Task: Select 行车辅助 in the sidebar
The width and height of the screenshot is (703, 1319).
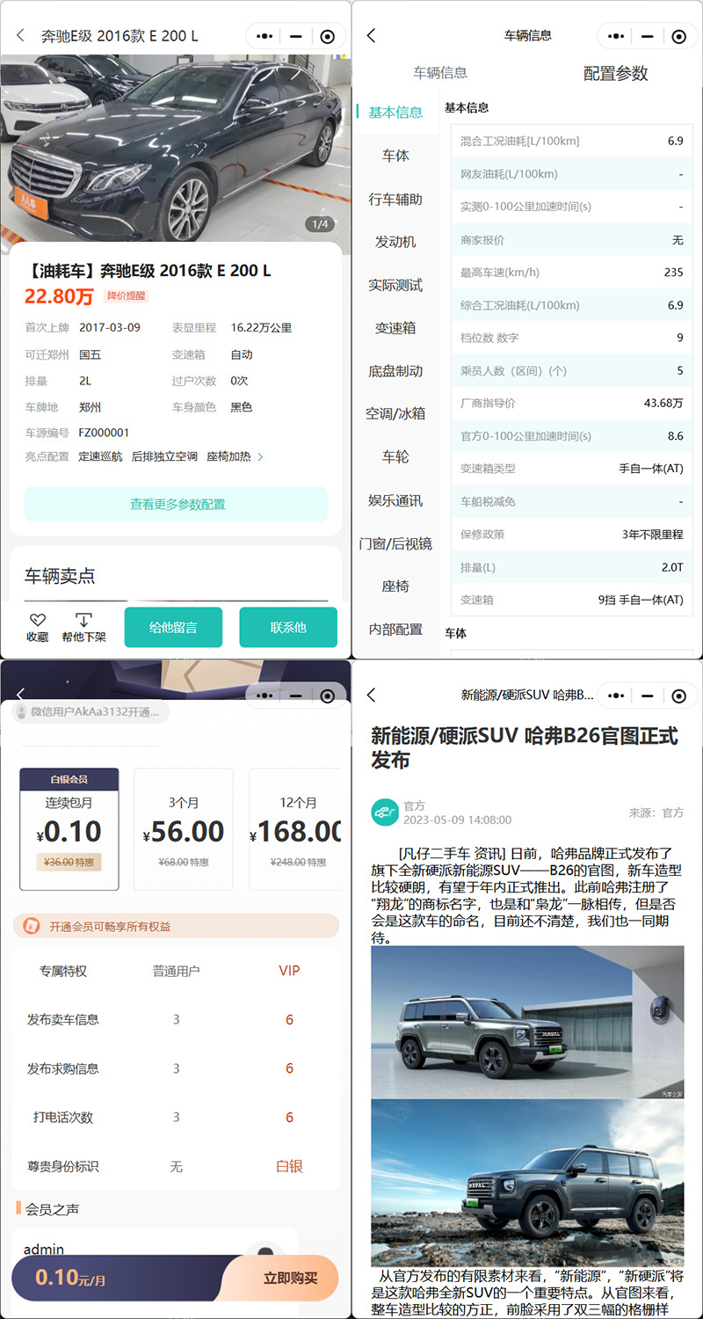Action: click(395, 200)
